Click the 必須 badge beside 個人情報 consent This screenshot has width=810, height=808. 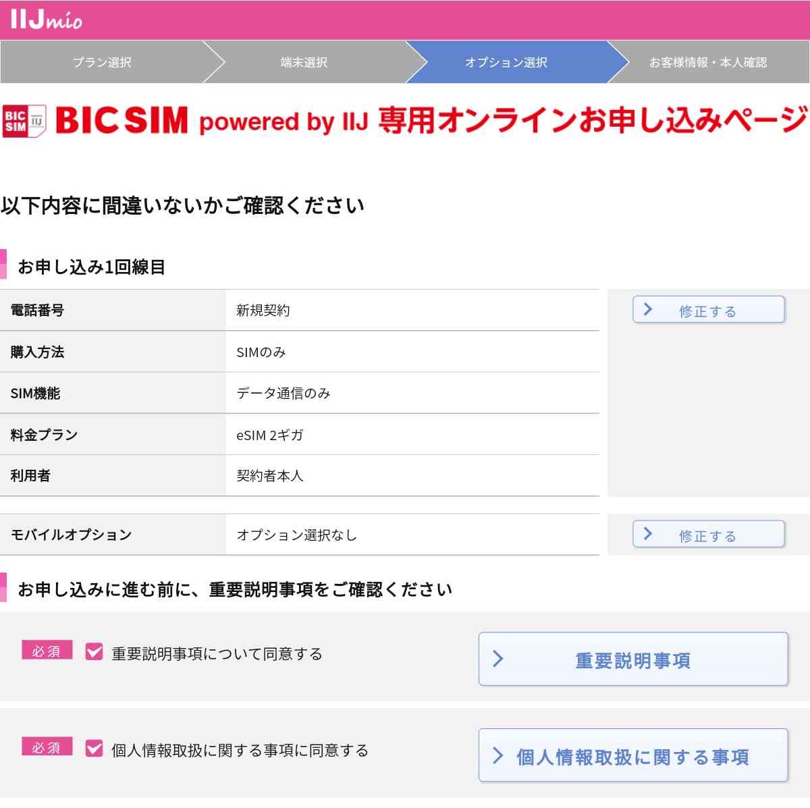tap(47, 747)
